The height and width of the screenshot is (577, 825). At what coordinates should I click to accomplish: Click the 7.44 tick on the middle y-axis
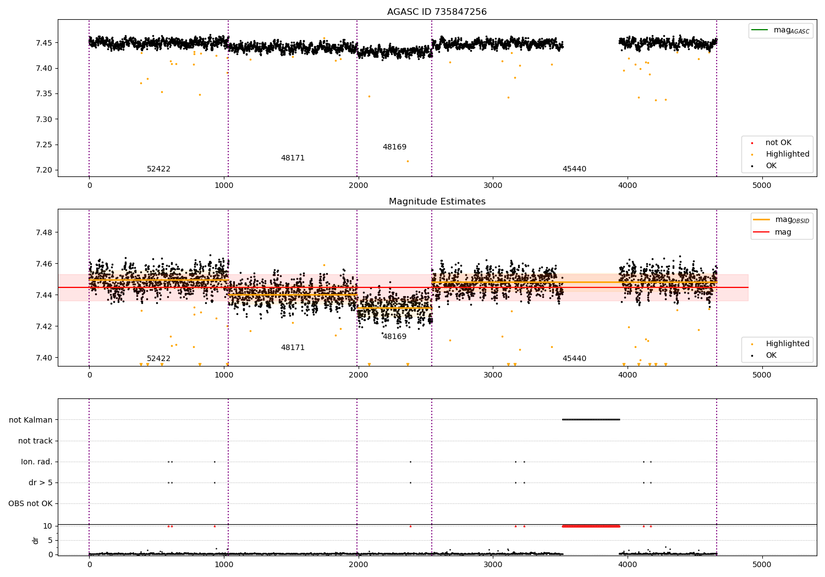(43, 295)
